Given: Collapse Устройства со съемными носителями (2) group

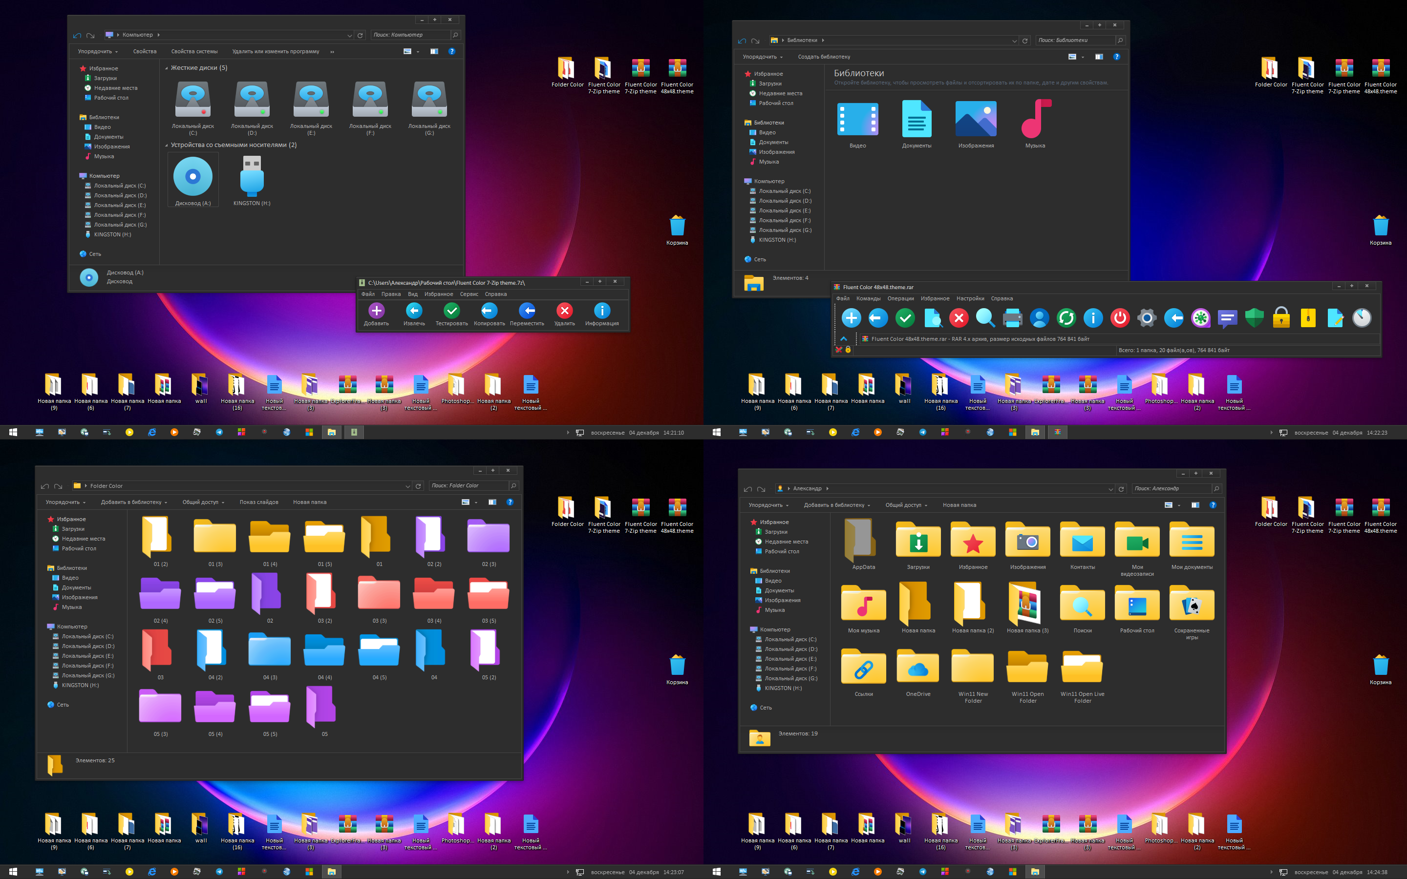Looking at the screenshot, I should click(x=166, y=146).
